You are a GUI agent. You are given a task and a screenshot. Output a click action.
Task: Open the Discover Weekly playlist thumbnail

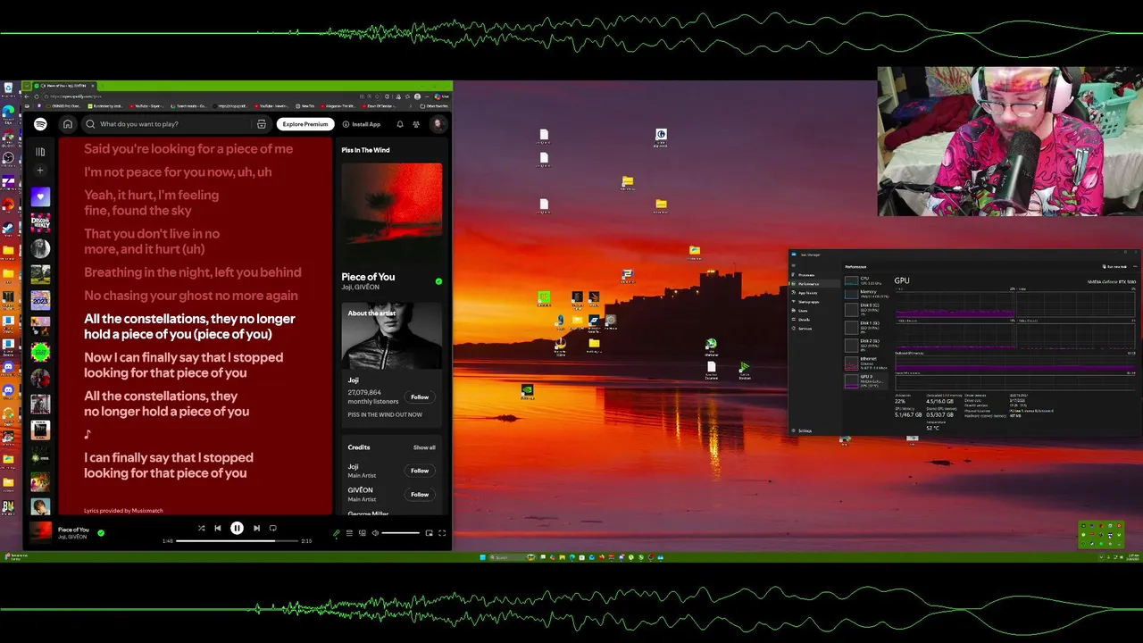(40, 222)
